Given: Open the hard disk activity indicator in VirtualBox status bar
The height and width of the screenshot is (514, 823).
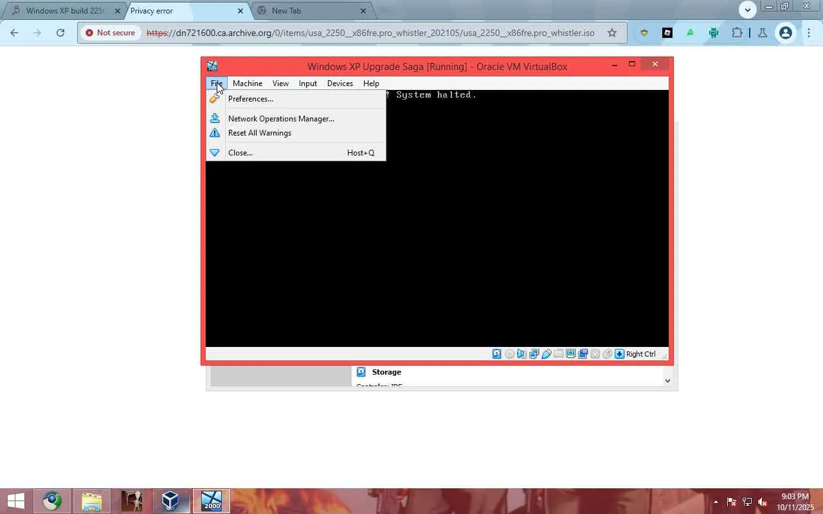Looking at the screenshot, I should pos(497,354).
